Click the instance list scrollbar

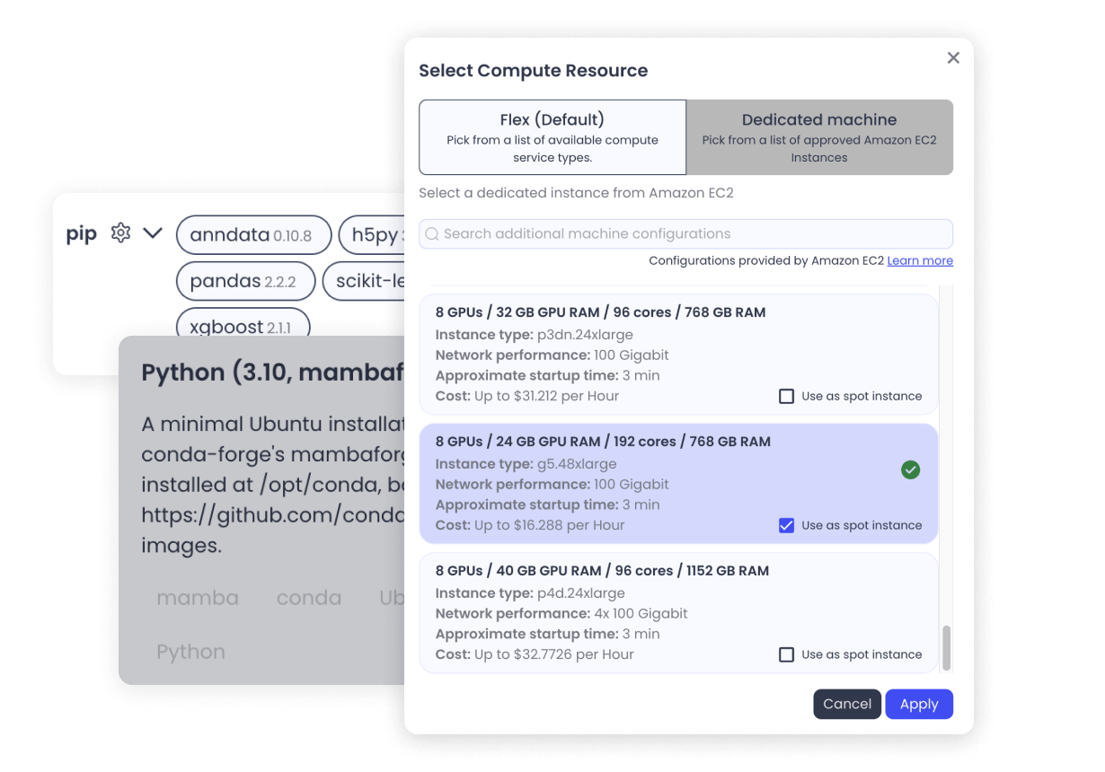point(946,637)
